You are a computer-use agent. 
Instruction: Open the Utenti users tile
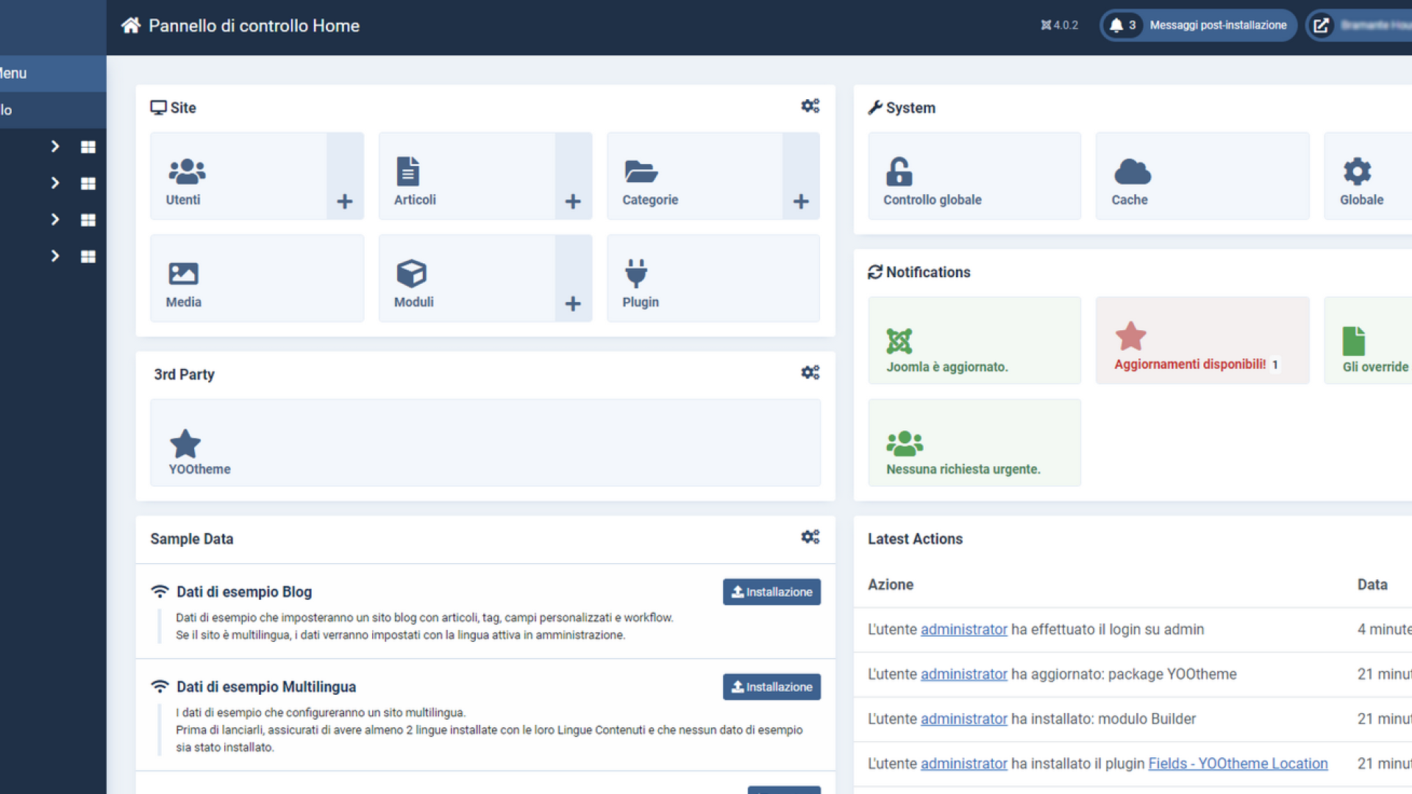point(238,176)
